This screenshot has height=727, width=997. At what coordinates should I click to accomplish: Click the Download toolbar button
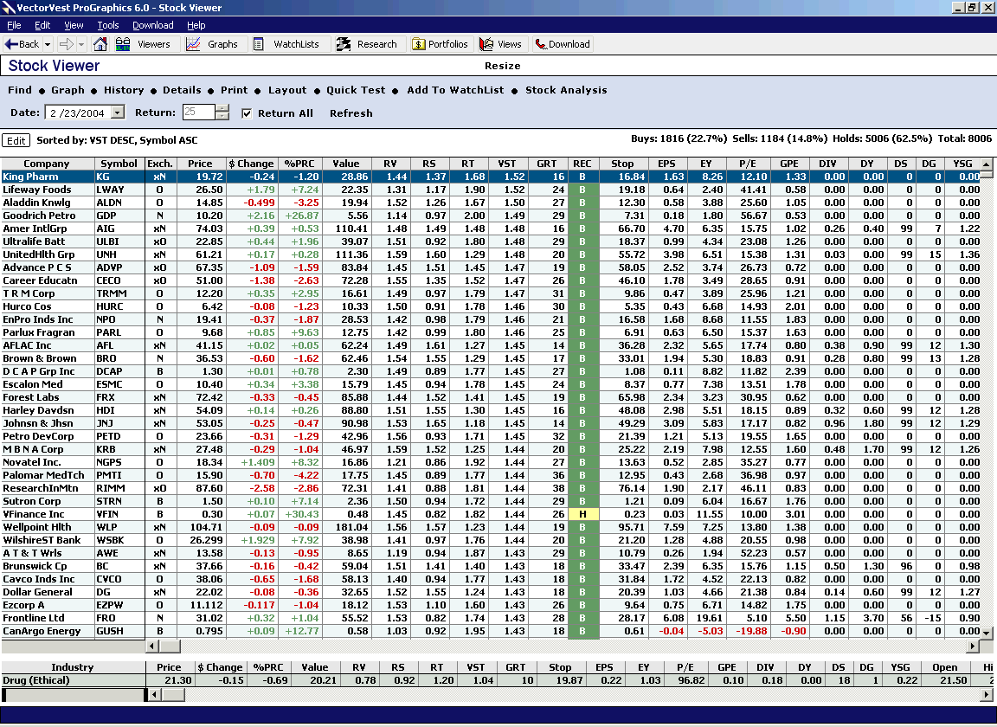click(x=562, y=44)
